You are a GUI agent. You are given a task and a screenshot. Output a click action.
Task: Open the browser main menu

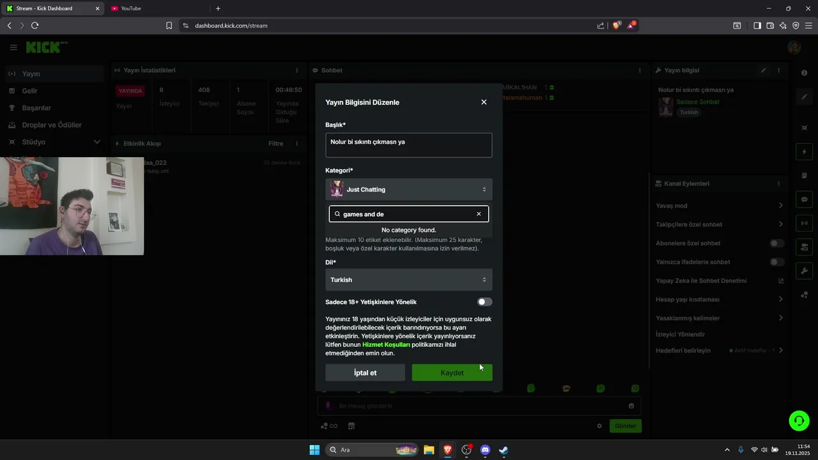(808, 26)
